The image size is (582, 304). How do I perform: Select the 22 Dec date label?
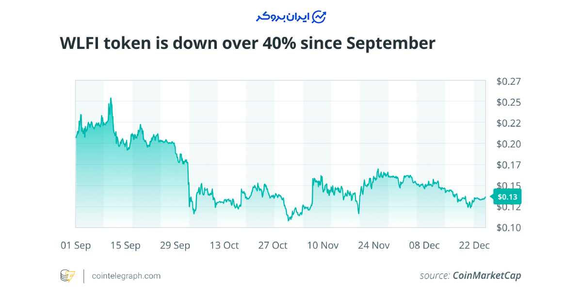(x=474, y=245)
